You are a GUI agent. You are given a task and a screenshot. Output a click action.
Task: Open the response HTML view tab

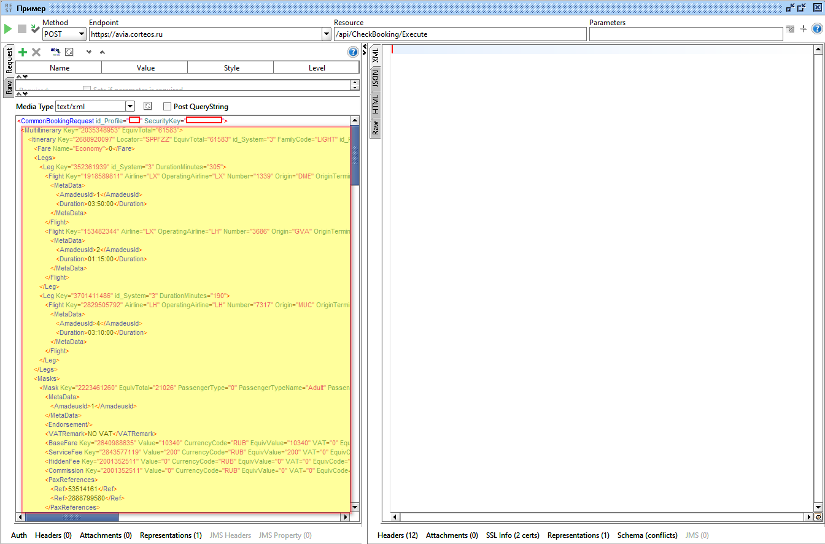tap(376, 103)
